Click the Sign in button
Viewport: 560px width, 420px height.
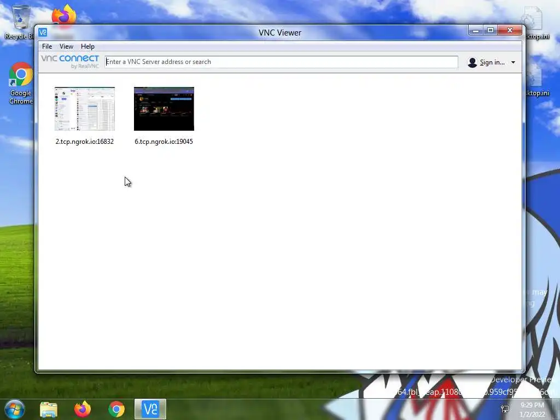pos(492,62)
